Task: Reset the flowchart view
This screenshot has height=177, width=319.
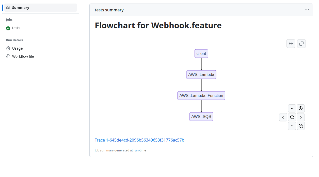Action: tap(292, 117)
